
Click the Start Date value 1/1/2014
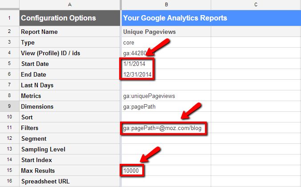[x=135, y=64]
